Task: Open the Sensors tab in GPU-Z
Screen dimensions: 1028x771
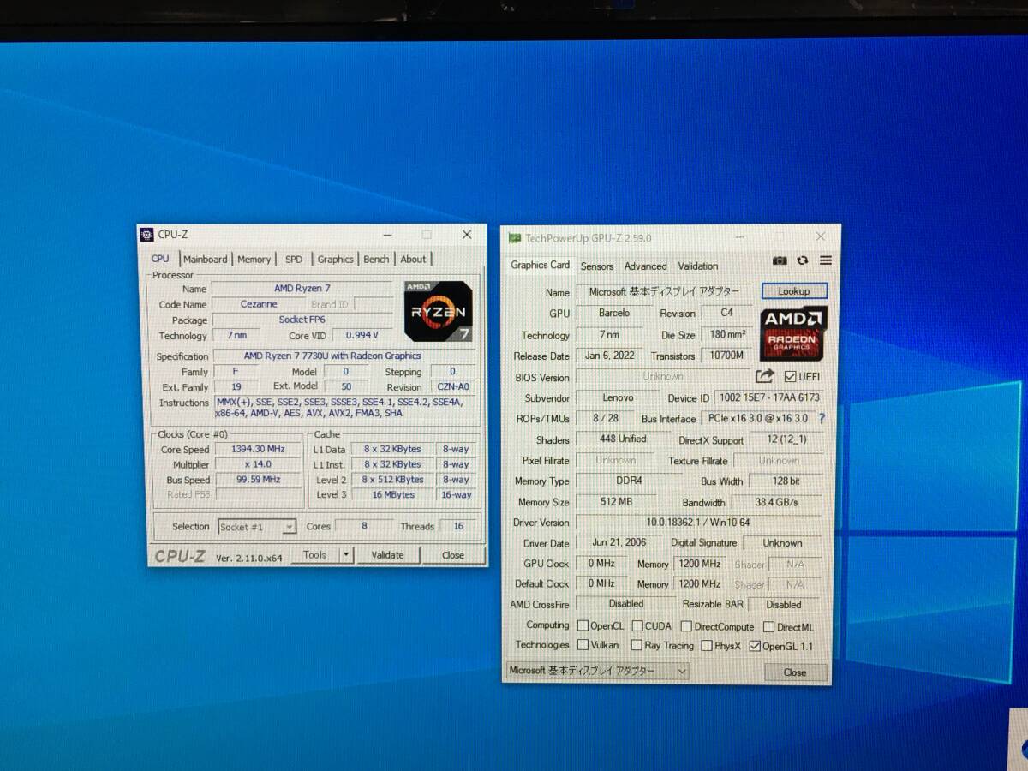Action: click(x=597, y=266)
